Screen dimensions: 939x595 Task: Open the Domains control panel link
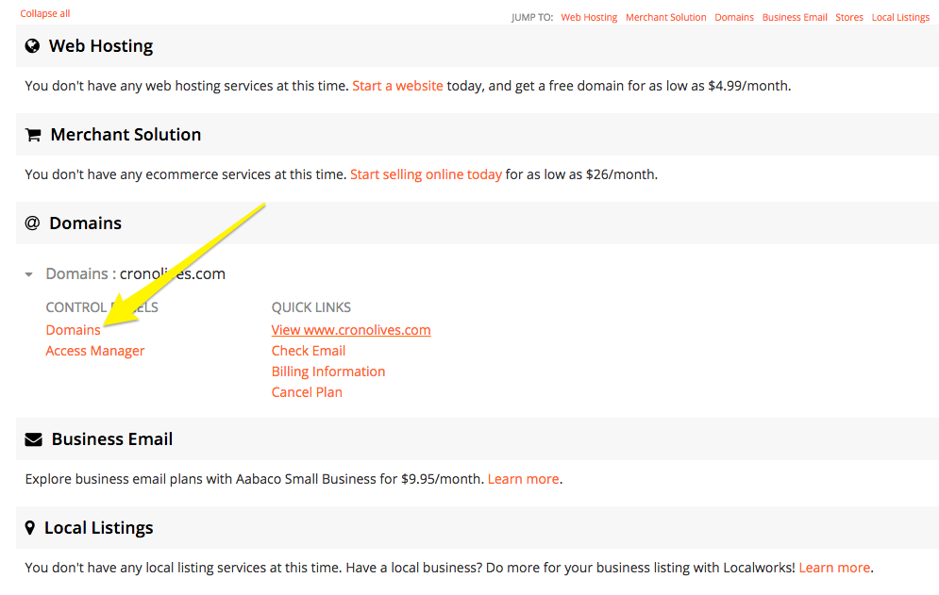73,330
